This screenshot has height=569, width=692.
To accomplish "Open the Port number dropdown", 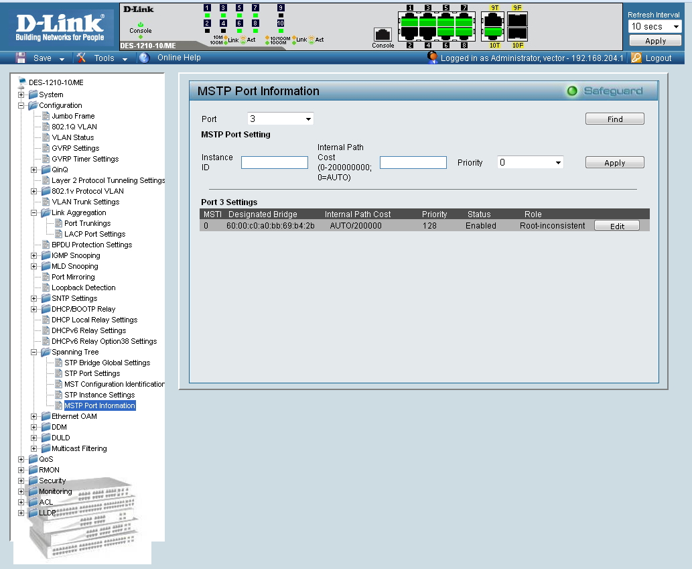I will 280,119.
